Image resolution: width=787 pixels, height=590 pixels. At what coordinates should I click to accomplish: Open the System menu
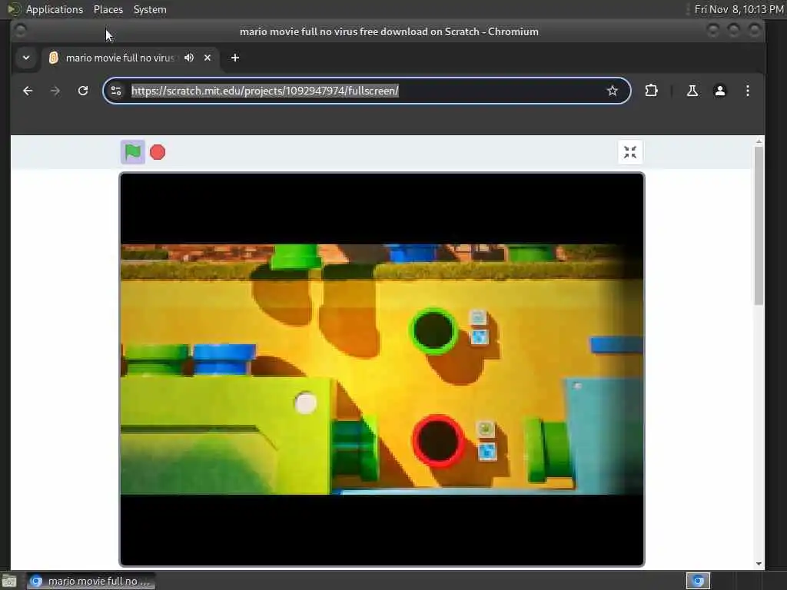pyautogui.click(x=150, y=9)
